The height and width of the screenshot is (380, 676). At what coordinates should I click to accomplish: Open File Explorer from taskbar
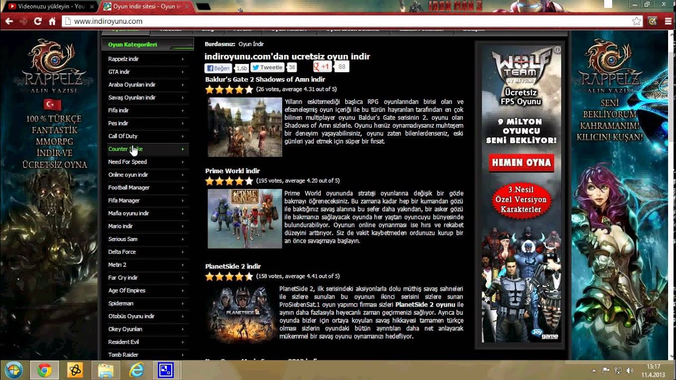tap(106, 370)
